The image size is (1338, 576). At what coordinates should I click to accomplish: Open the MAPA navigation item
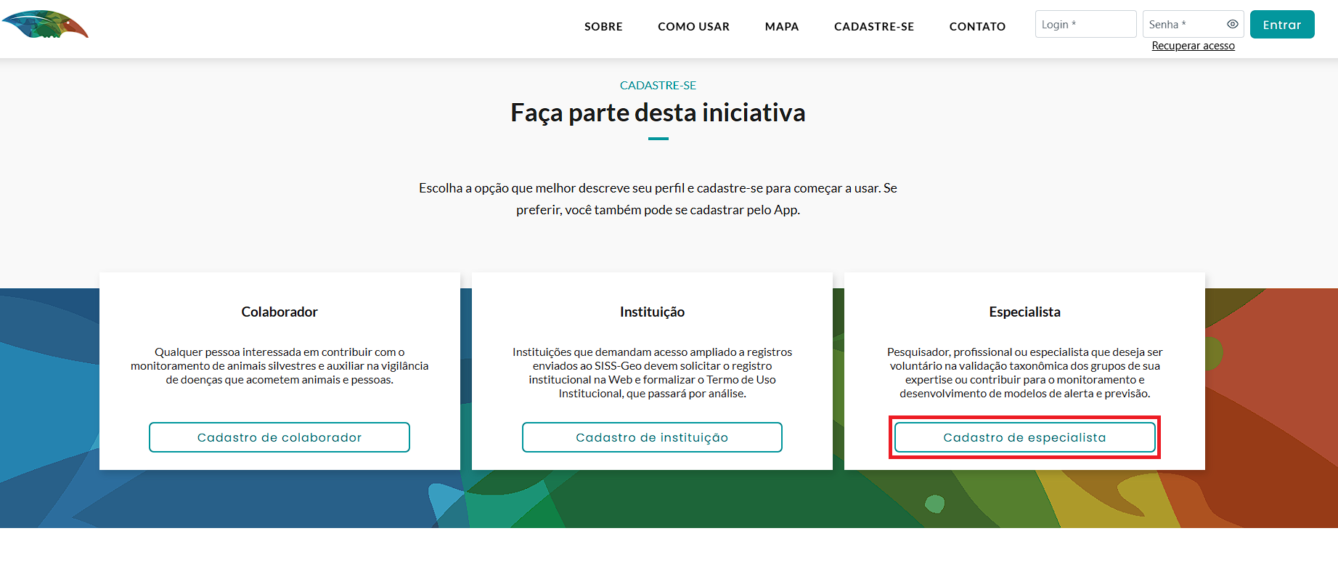pyautogui.click(x=781, y=27)
